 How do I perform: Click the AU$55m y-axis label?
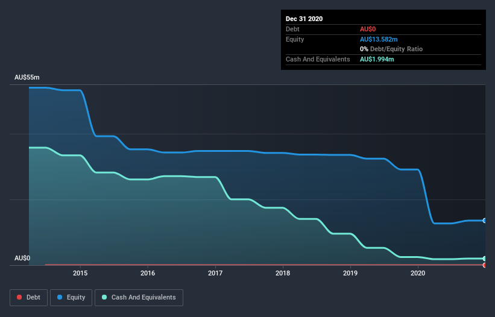click(x=27, y=77)
